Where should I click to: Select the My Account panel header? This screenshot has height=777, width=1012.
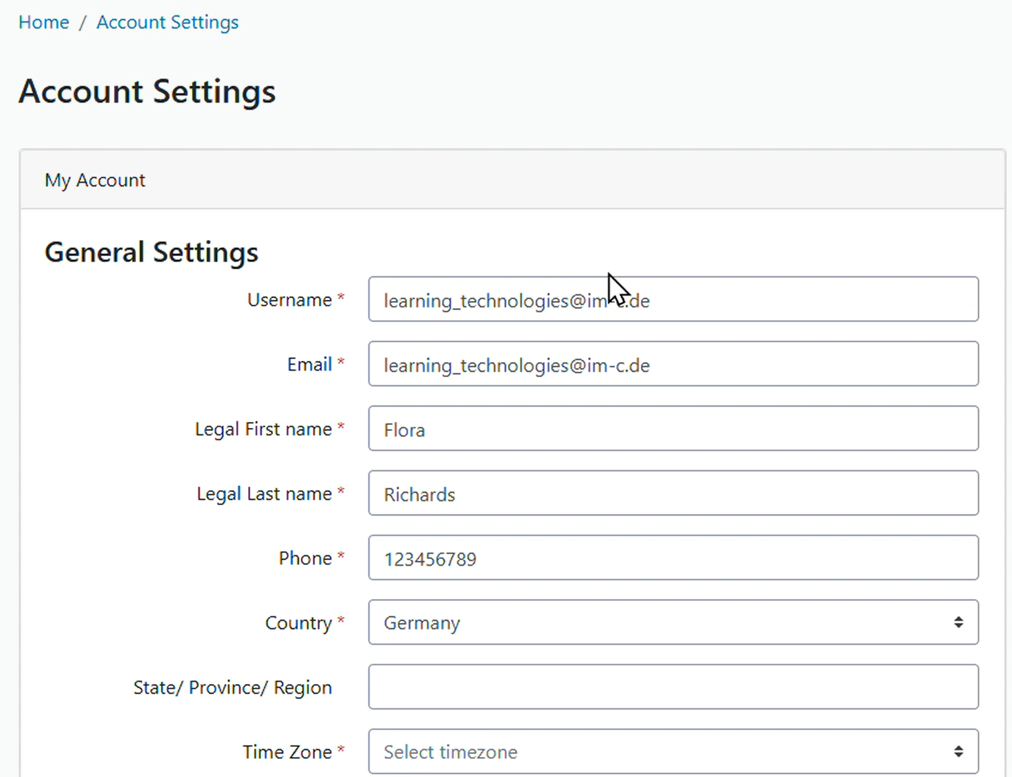point(95,180)
